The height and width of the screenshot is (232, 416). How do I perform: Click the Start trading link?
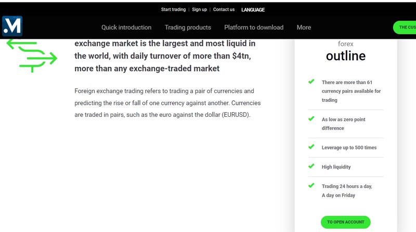coord(173,9)
